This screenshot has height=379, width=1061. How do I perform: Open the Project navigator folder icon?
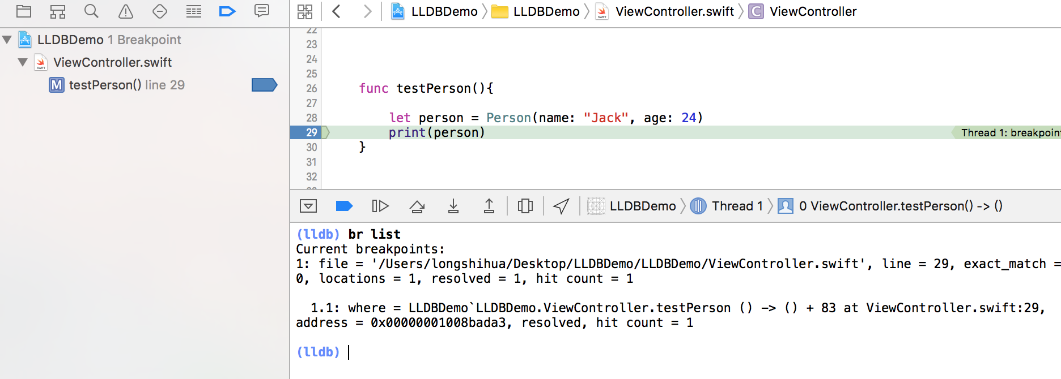point(24,11)
